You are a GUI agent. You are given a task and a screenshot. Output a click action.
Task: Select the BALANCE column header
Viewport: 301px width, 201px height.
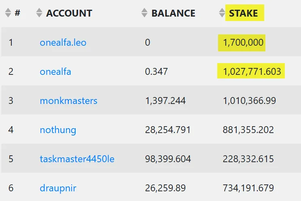pyautogui.click(x=173, y=13)
